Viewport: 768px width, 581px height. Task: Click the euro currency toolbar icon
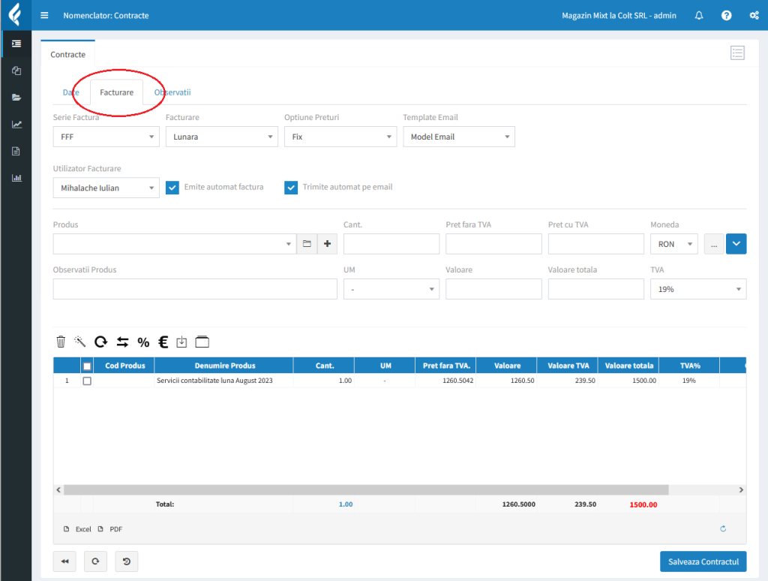pyautogui.click(x=163, y=342)
